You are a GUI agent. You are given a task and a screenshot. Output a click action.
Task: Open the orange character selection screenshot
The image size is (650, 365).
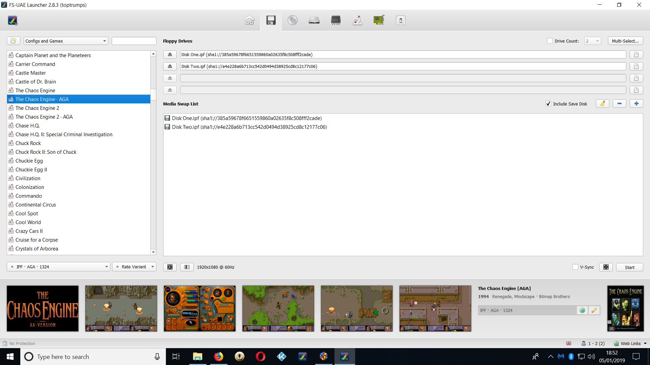pos(200,309)
